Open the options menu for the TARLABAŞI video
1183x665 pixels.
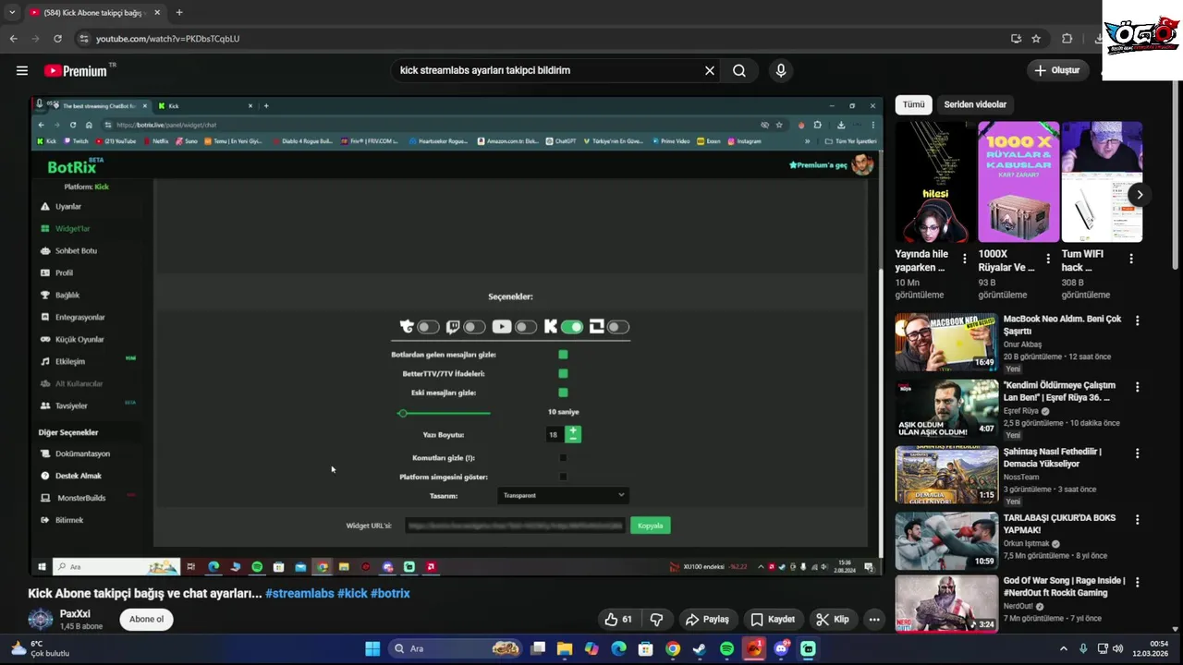coord(1138,520)
